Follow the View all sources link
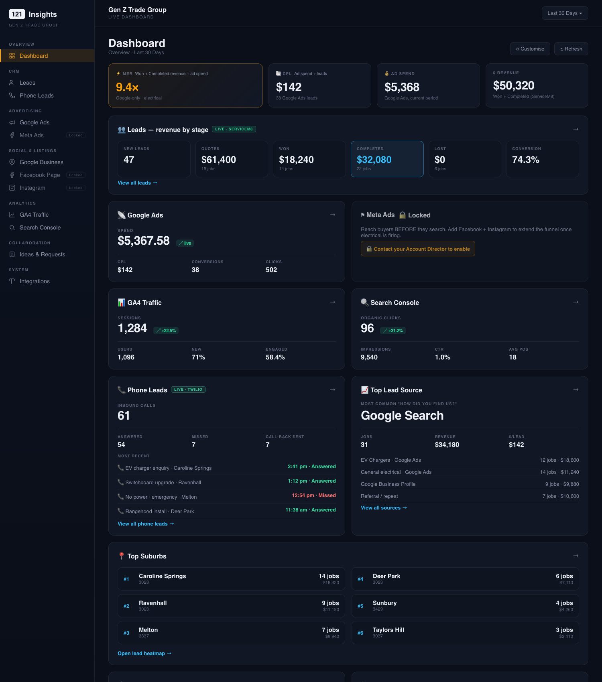This screenshot has height=682, width=602. coord(384,508)
